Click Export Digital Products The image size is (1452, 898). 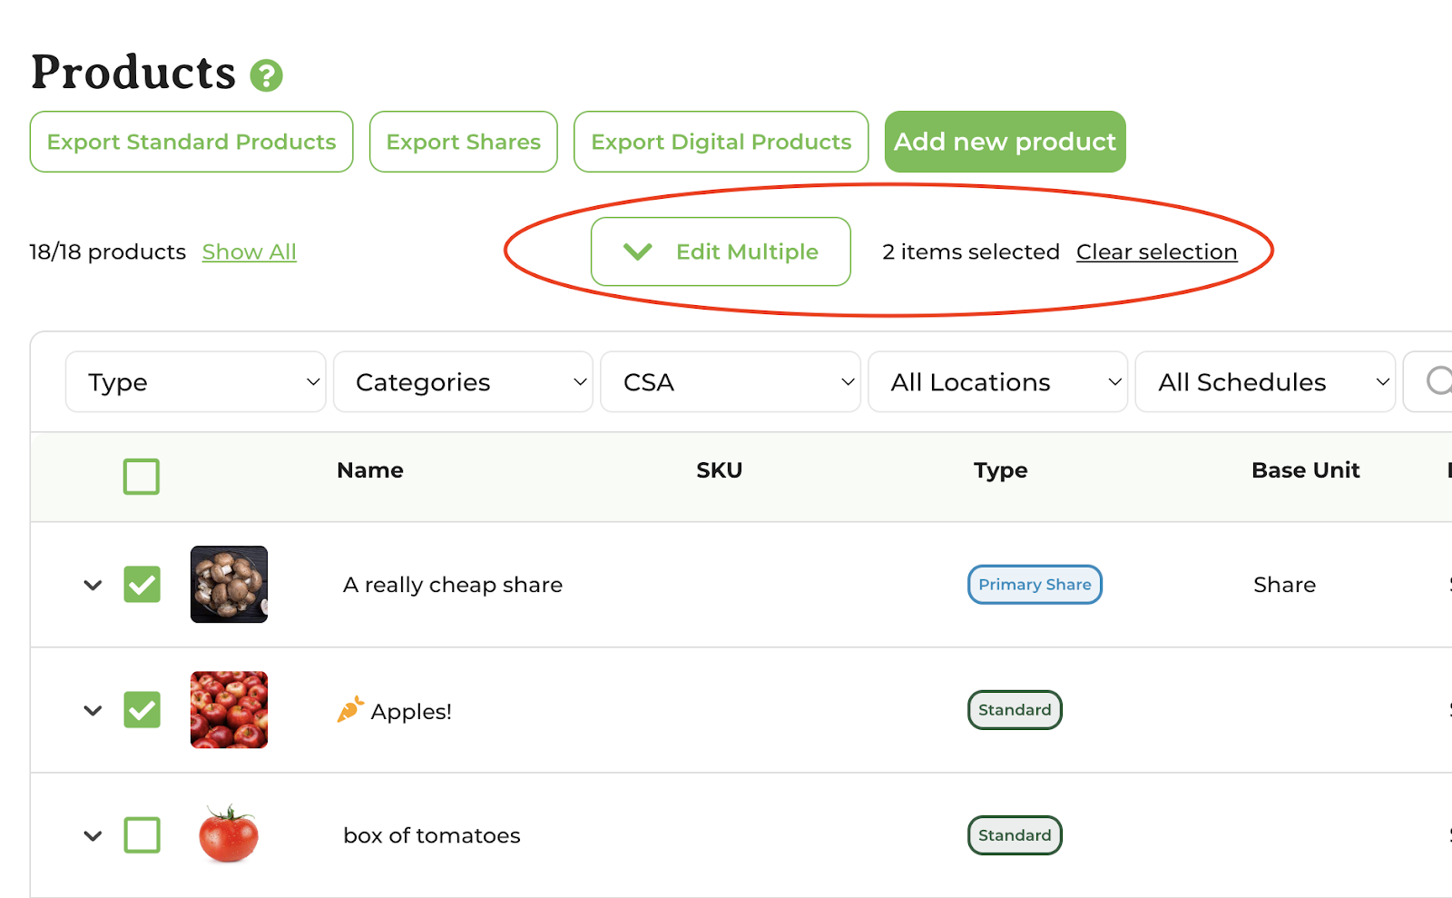721,142
